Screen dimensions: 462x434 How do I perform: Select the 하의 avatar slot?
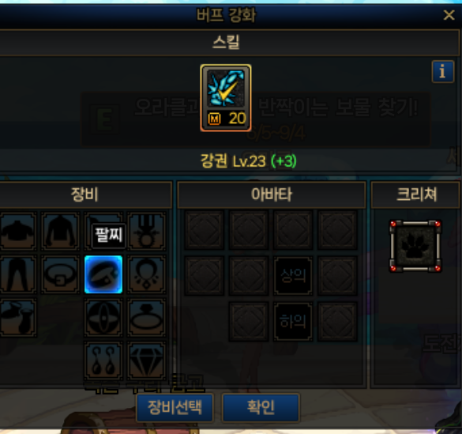[293, 322]
